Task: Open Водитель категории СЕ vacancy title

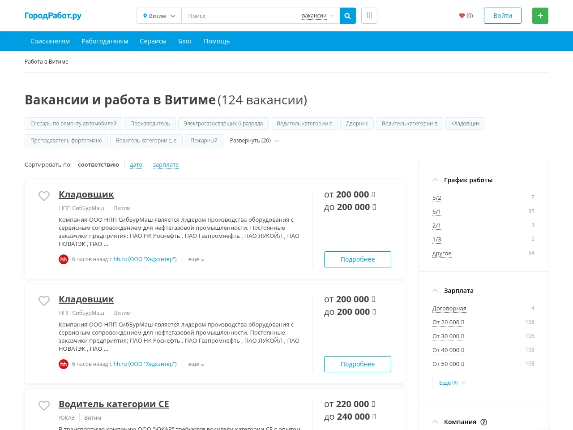Action: pyautogui.click(x=114, y=404)
